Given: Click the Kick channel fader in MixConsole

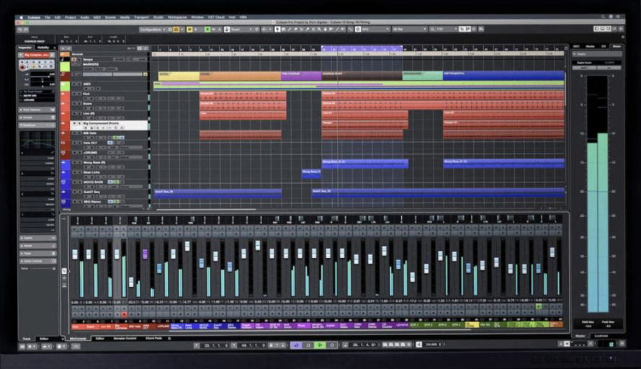Looking at the screenshot, I should click(x=75, y=254).
